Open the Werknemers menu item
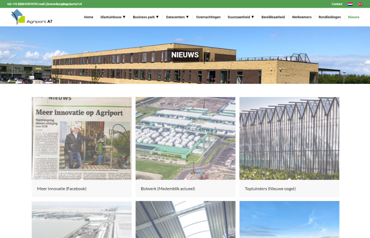 point(302,17)
